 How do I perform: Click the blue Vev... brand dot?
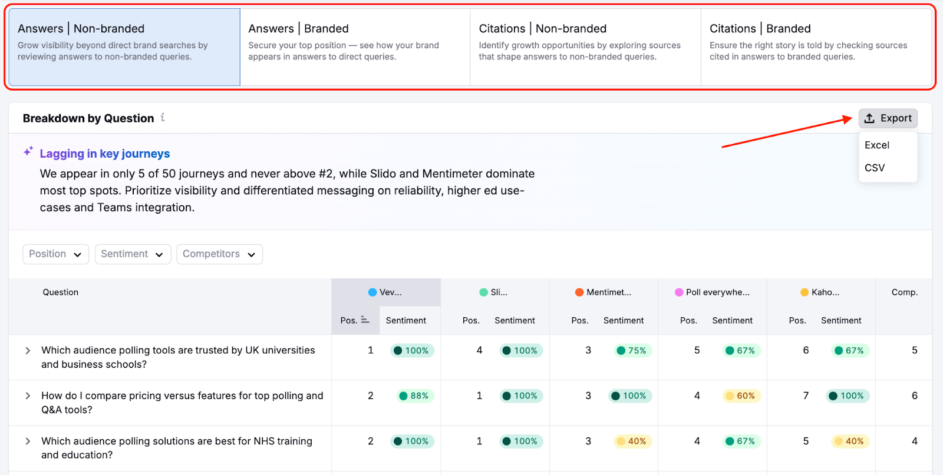click(372, 293)
